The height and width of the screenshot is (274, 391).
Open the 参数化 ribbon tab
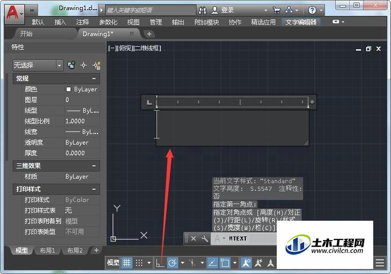click(108, 22)
